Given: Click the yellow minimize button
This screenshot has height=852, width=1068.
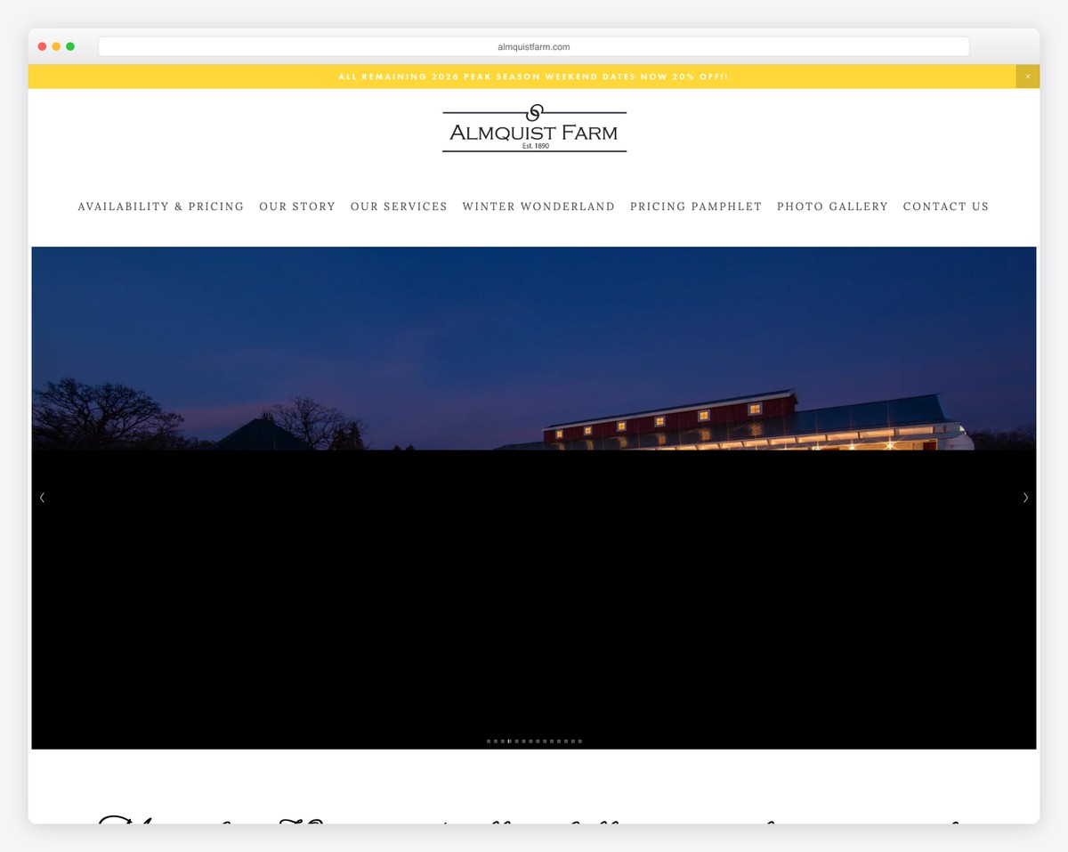Looking at the screenshot, I should pos(56,45).
